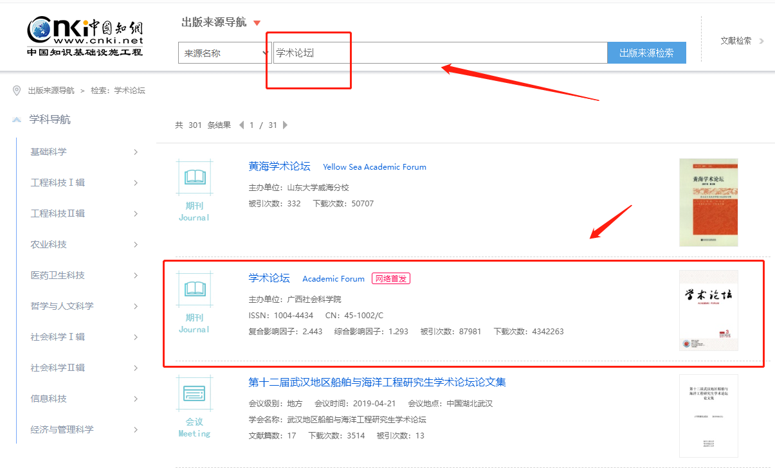This screenshot has width=775, height=468.
Task: Click the 学科导航 sidebar icon
Action: pyautogui.click(x=17, y=120)
